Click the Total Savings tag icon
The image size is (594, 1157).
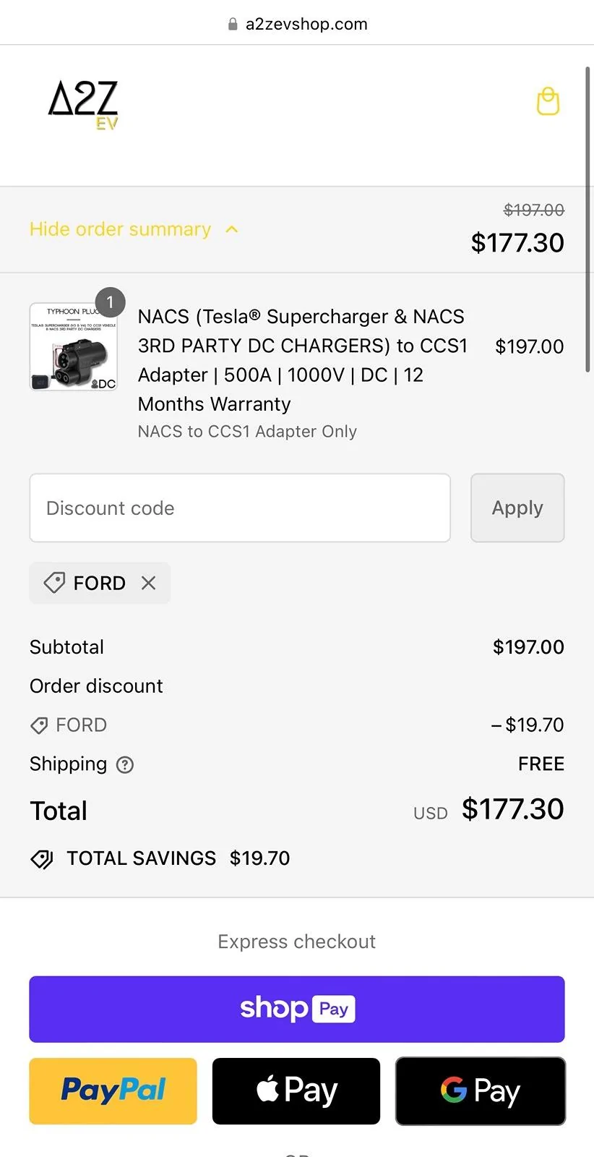coord(42,858)
